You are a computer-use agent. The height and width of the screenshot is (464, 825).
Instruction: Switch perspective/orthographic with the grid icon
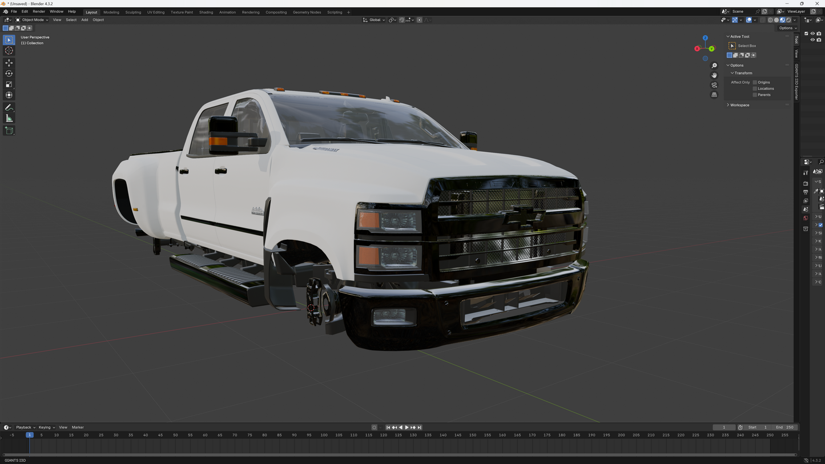[714, 95]
